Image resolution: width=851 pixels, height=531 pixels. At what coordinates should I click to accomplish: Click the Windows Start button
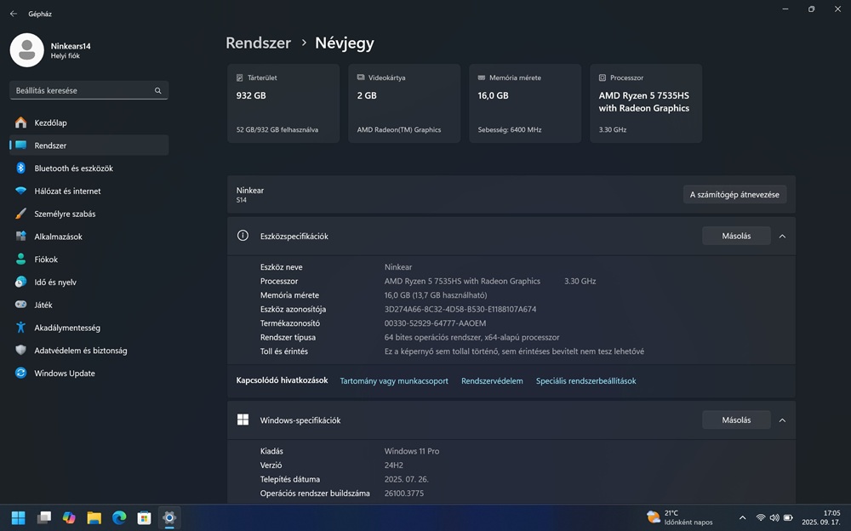point(18,517)
